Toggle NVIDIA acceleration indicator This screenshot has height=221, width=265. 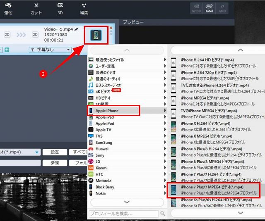point(197,8)
